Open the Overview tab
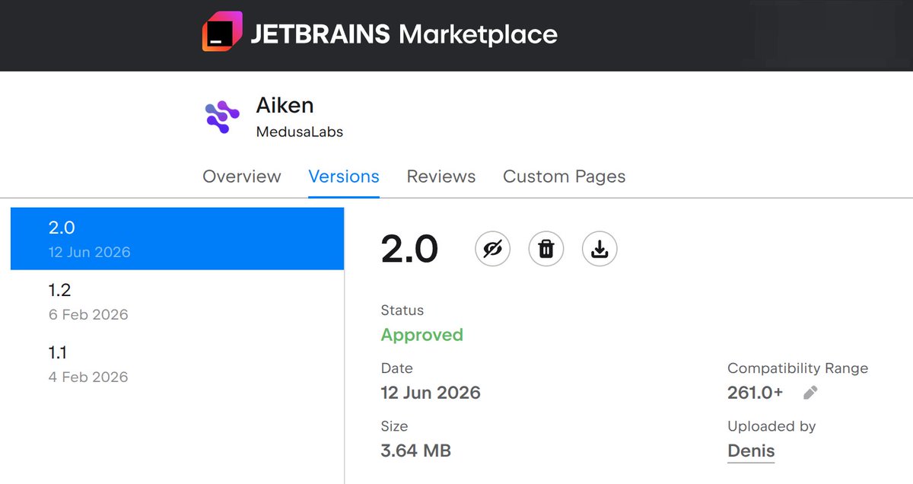This screenshot has height=484, width=913. [242, 177]
